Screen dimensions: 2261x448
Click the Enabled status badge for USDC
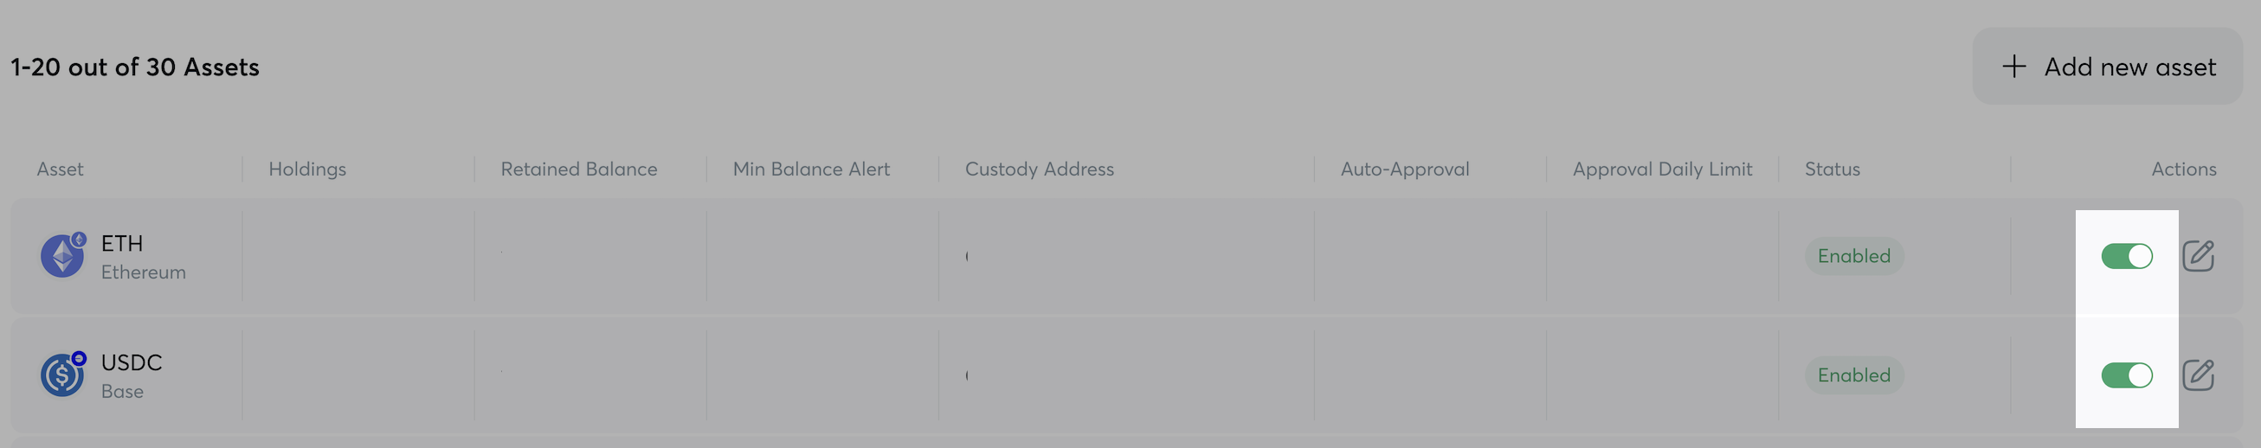[1854, 375]
